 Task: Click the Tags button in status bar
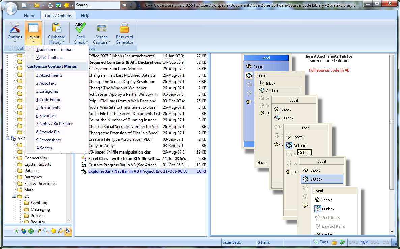point(321,242)
